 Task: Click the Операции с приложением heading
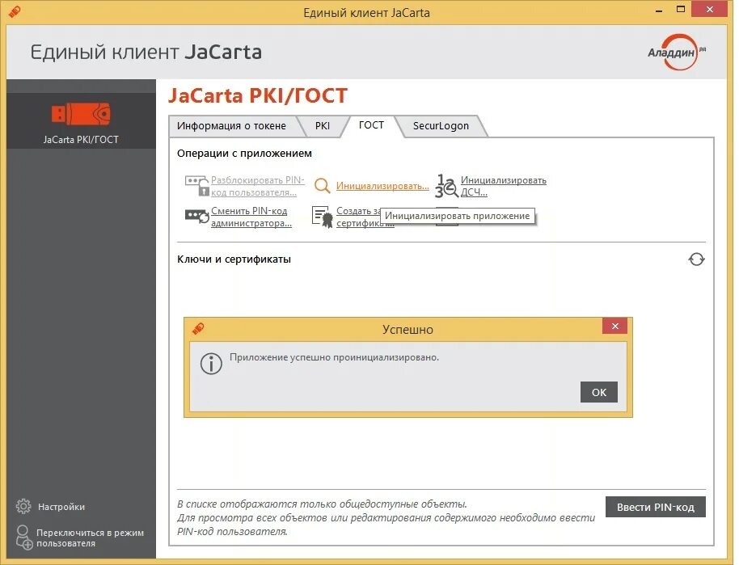pyautogui.click(x=244, y=153)
